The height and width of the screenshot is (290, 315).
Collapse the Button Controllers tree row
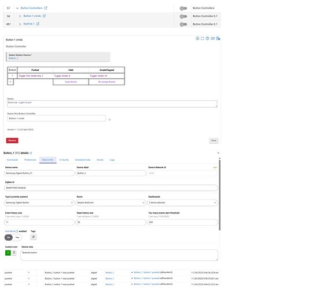pos(17,8)
